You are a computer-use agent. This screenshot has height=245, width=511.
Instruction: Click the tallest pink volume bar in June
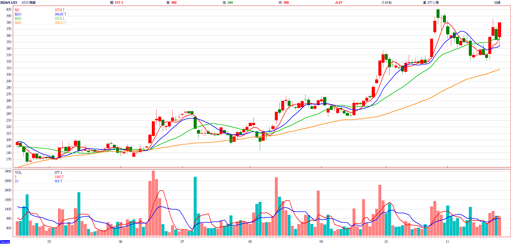coord(153,203)
